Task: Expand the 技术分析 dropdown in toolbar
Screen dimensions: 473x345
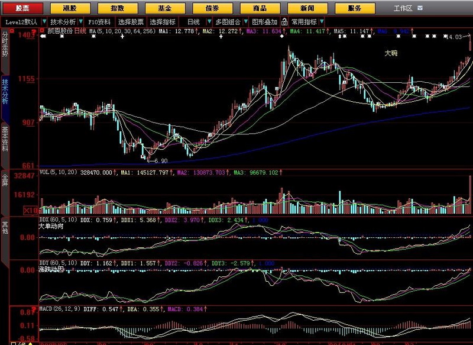Action: point(63,21)
